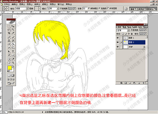Open options bar 不透明度 slider arrow
158x114 pixels.
coord(75,8)
